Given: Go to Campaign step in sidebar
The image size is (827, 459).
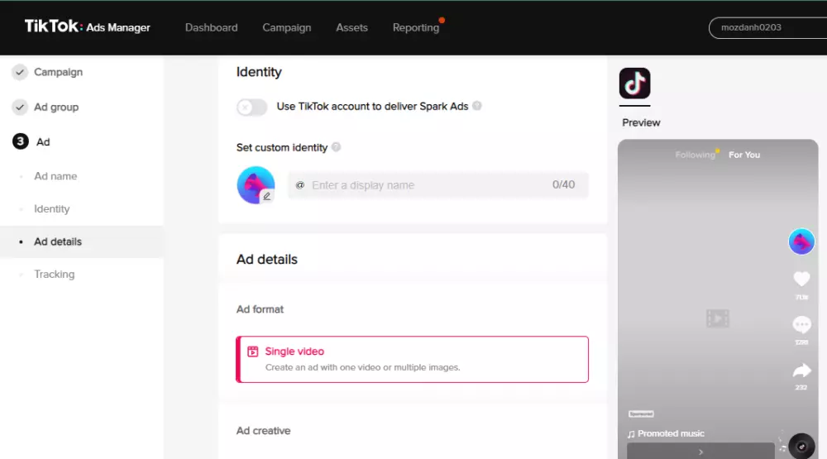Looking at the screenshot, I should tap(58, 72).
